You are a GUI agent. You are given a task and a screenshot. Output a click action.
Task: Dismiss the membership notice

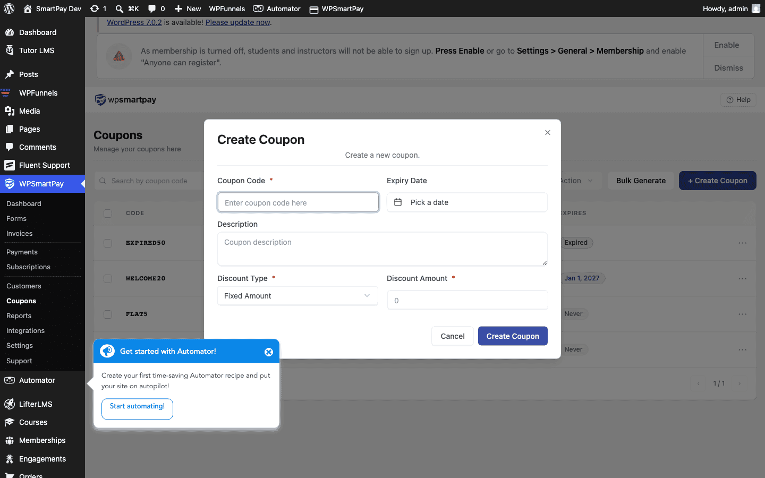[728, 68]
